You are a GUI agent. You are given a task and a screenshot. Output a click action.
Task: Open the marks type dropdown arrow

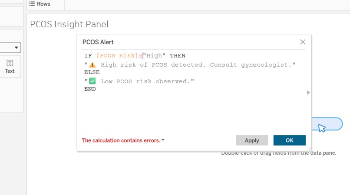coord(16,48)
